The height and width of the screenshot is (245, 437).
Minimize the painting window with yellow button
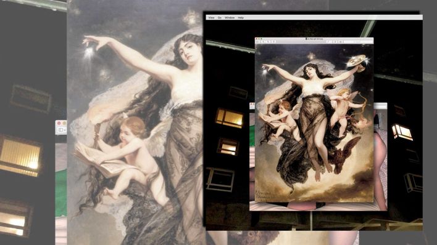pyautogui.click(x=259, y=39)
